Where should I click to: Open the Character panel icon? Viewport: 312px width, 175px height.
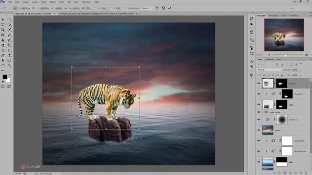[x=252, y=61]
